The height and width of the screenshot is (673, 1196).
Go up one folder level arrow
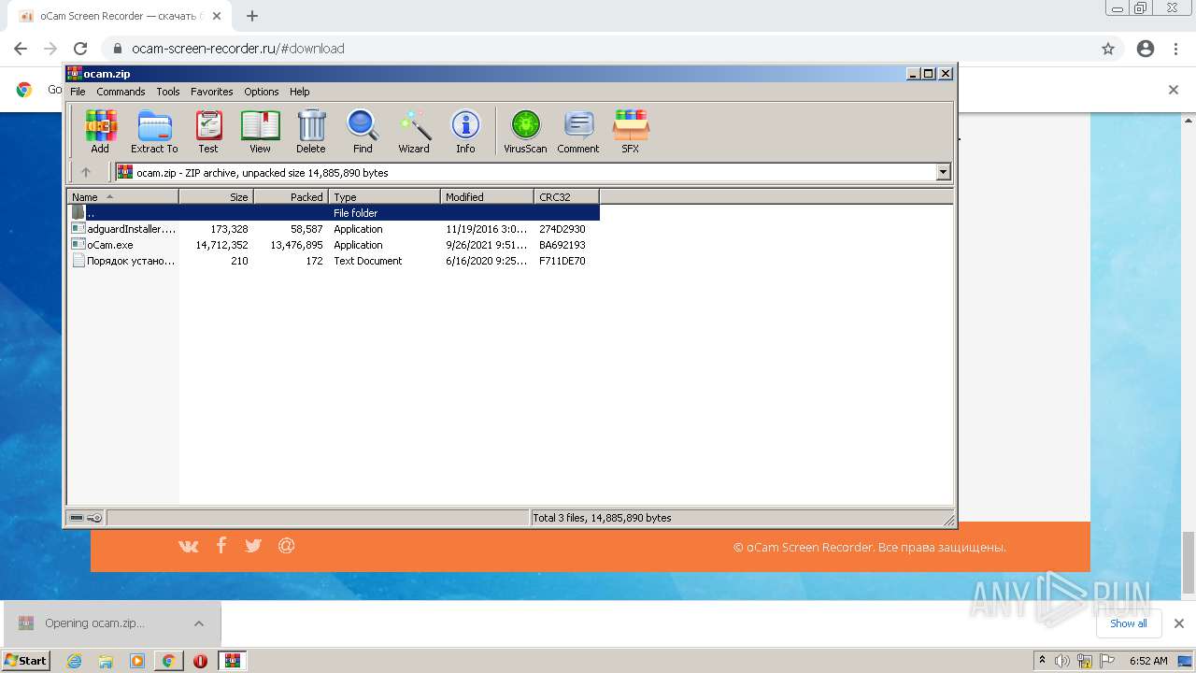[86, 172]
